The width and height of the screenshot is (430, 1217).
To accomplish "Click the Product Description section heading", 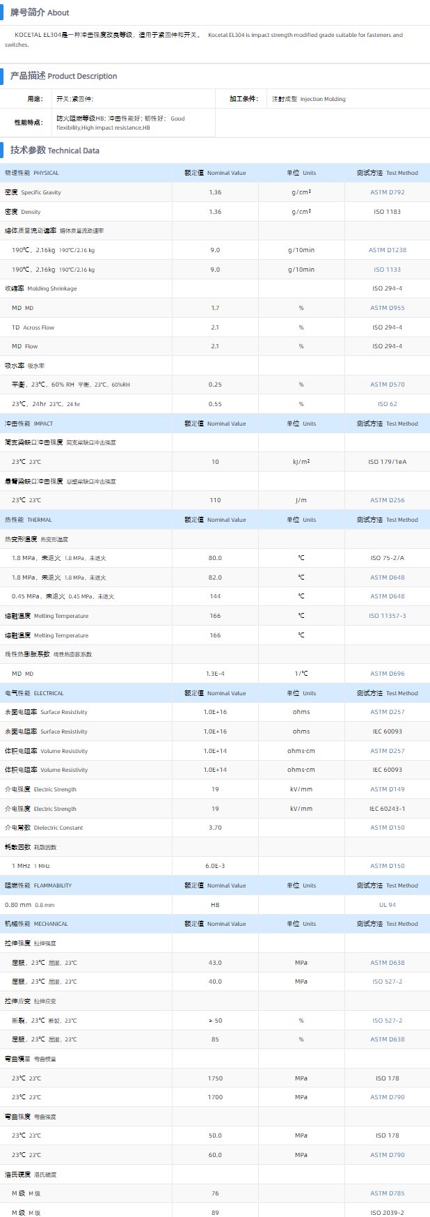I will point(63,76).
